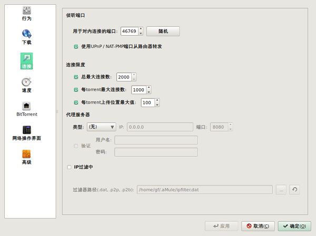Click the 用户名 (username) input field

(x=156, y=140)
